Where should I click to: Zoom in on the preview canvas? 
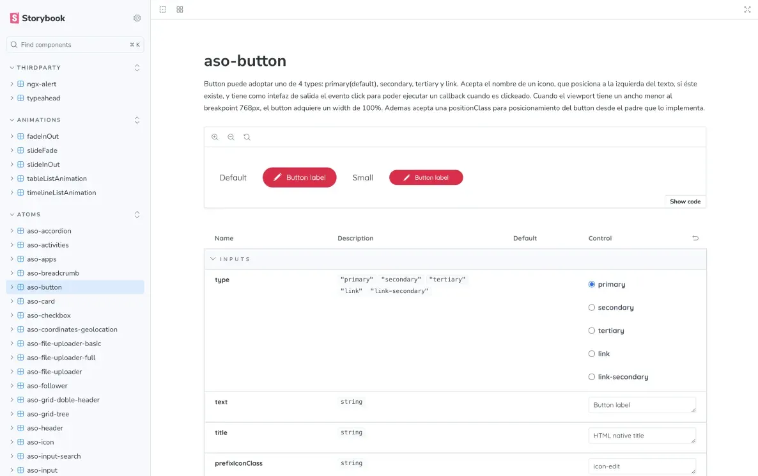click(x=215, y=137)
